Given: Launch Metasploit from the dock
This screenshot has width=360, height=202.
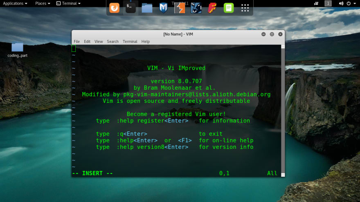Looking at the screenshot, I should pyautogui.click(x=163, y=8).
